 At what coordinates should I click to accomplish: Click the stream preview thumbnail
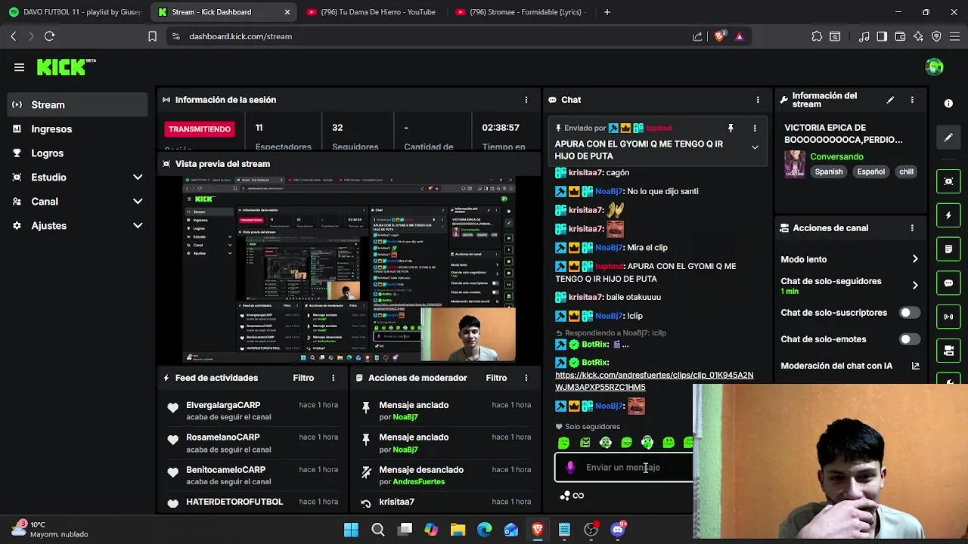click(349, 270)
